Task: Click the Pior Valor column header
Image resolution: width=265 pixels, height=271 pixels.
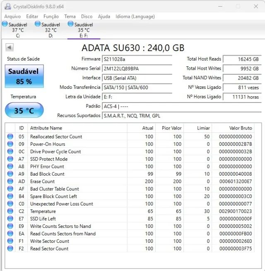Action: tap(169, 128)
